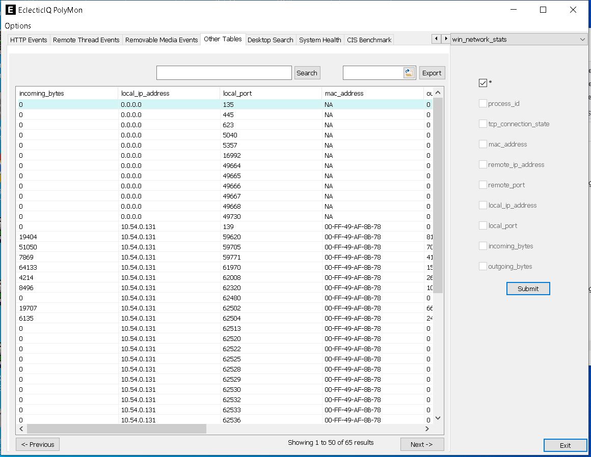Open the win_network_stats table dropdown
Screen dimensions: 591x457
coord(582,39)
